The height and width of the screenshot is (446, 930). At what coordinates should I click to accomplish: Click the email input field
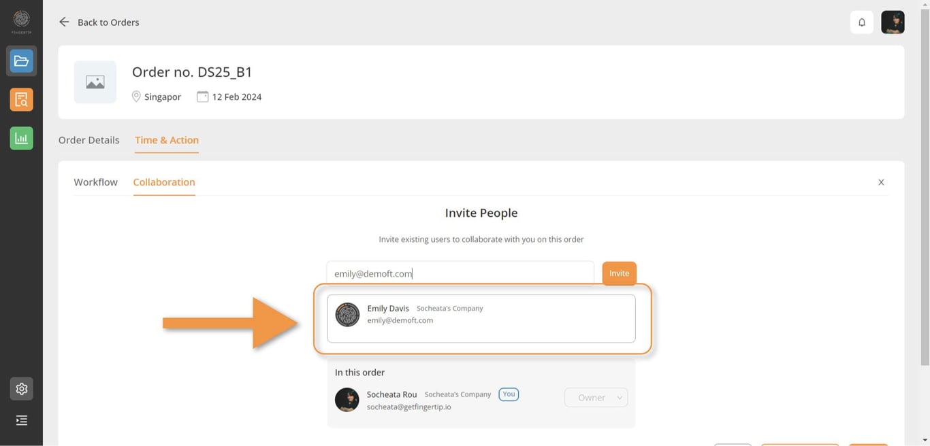(x=460, y=273)
